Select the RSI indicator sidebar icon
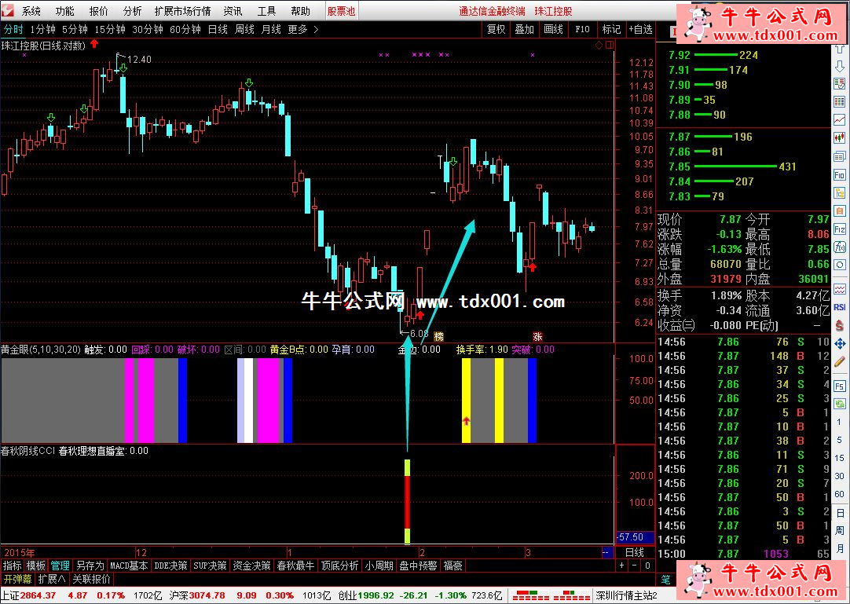 tap(840, 307)
